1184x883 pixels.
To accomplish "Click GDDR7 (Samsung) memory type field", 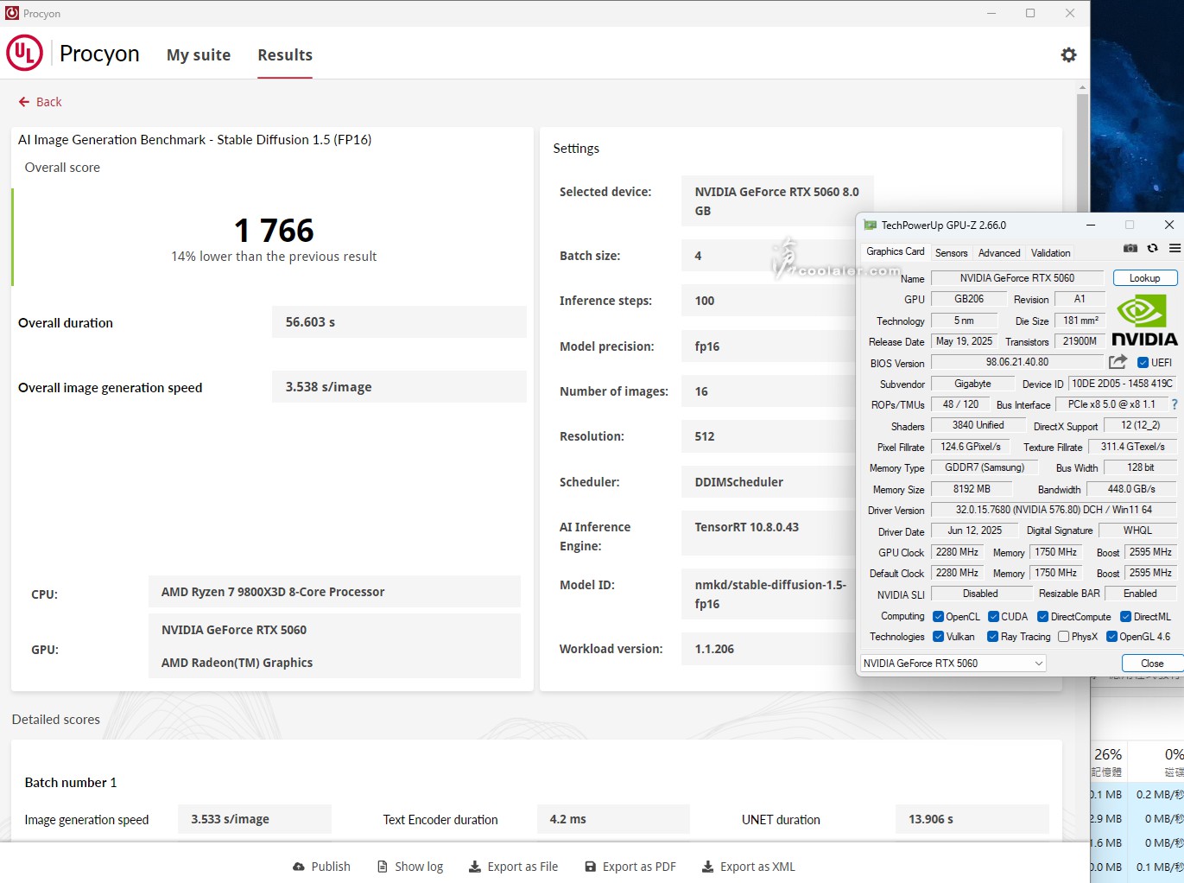I will pyautogui.click(x=984, y=467).
